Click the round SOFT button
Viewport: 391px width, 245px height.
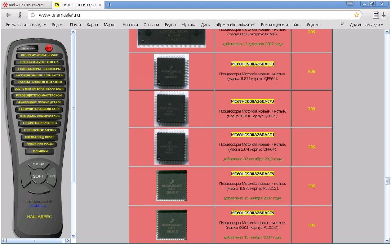[38, 176]
